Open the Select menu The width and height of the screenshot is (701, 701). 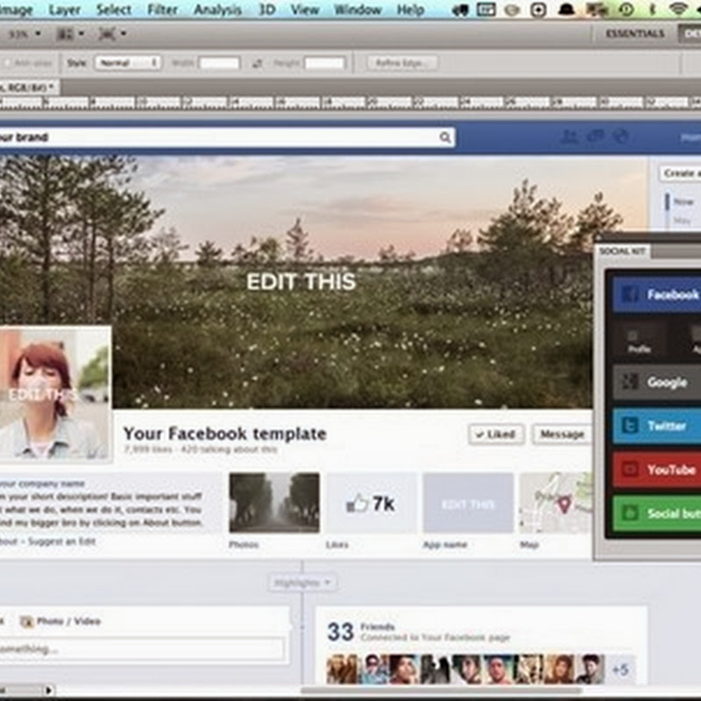click(114, 10)
